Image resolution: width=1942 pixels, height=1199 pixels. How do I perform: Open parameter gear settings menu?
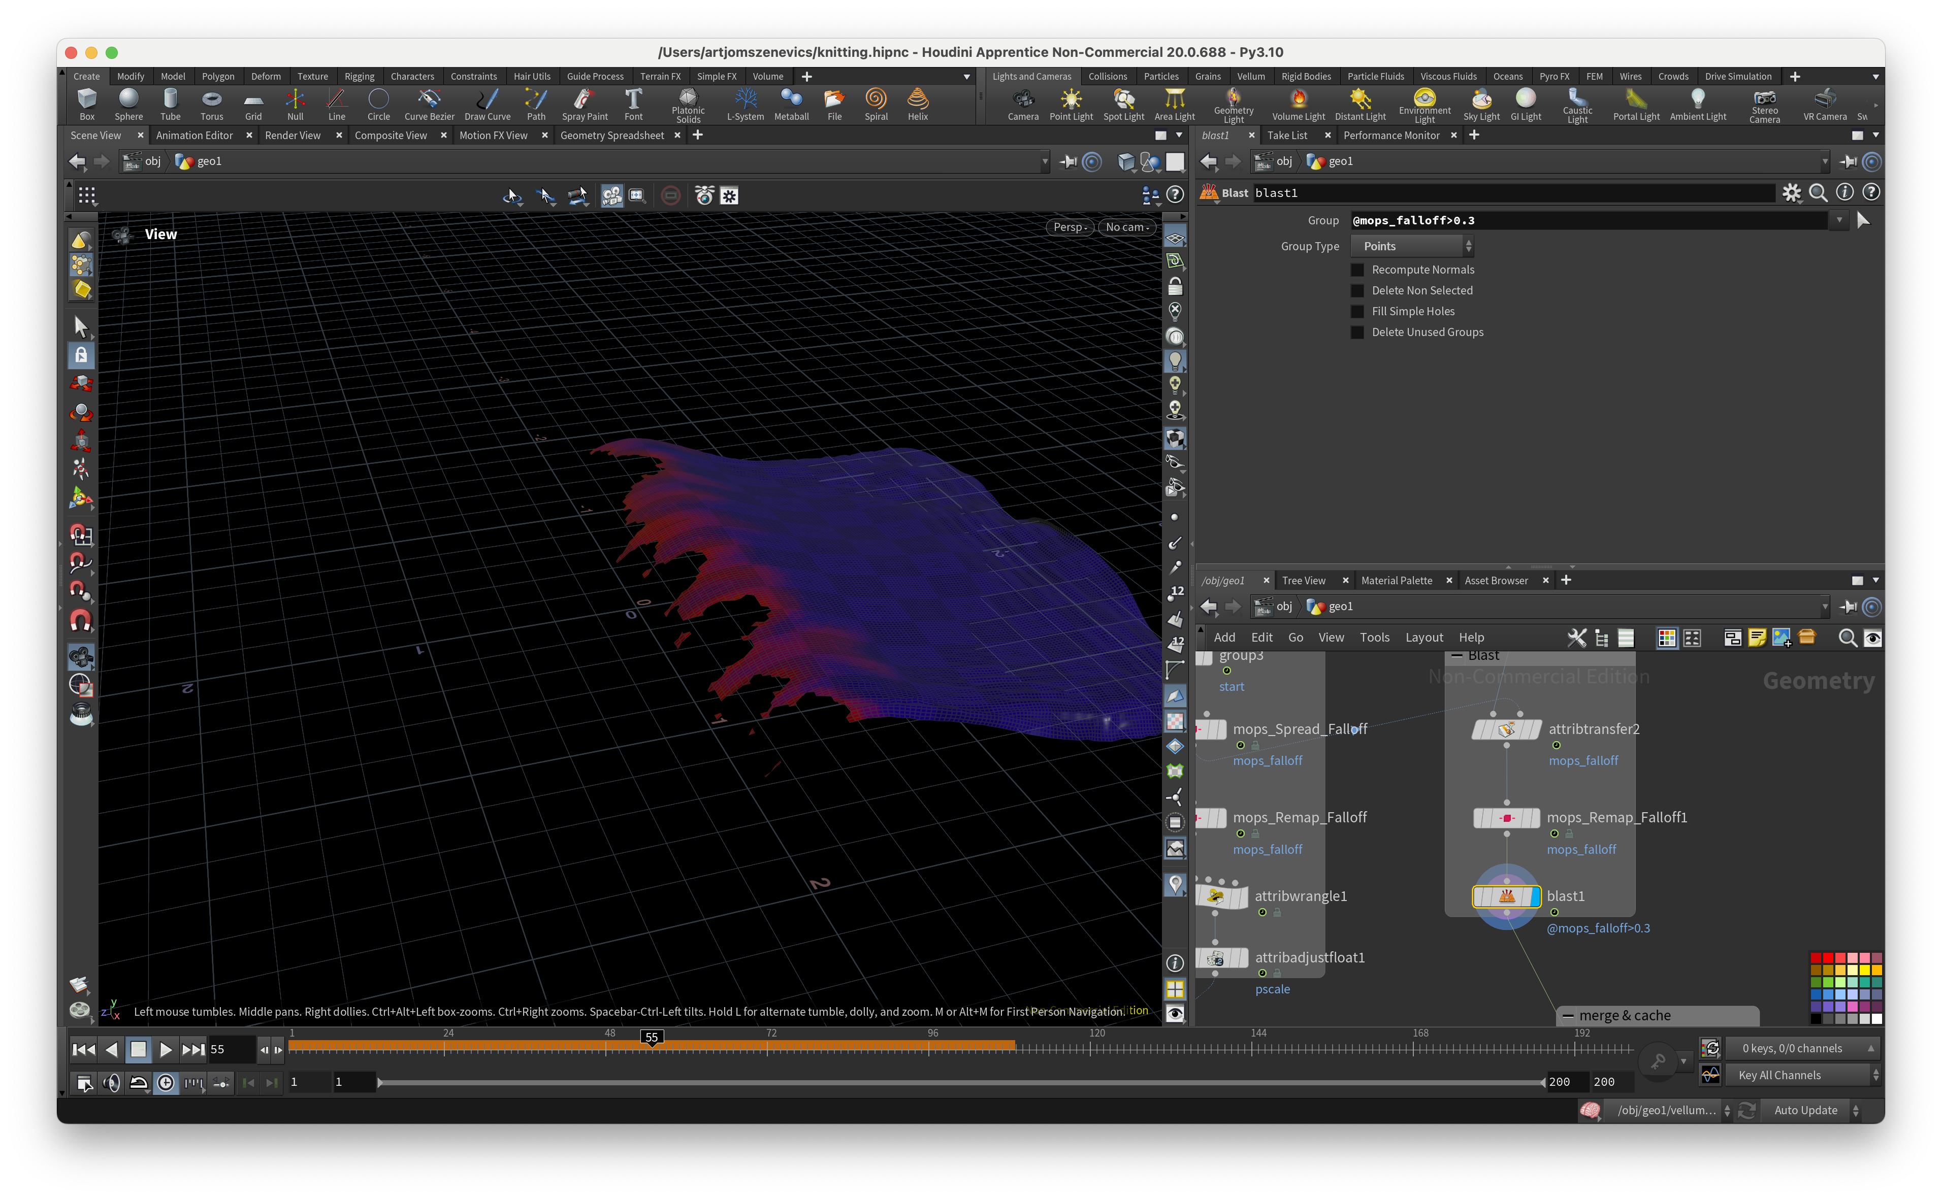click(x=1791, y=193)
